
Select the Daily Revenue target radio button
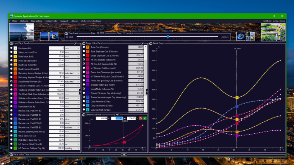click(x=84, y=101)
